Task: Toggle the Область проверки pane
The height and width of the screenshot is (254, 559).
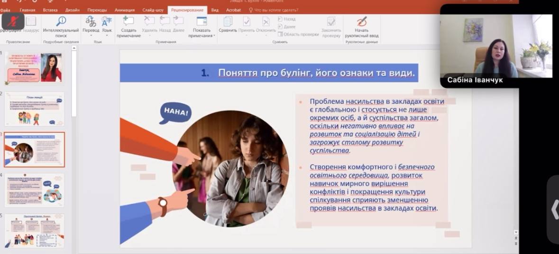Action: tap(298, 34)
